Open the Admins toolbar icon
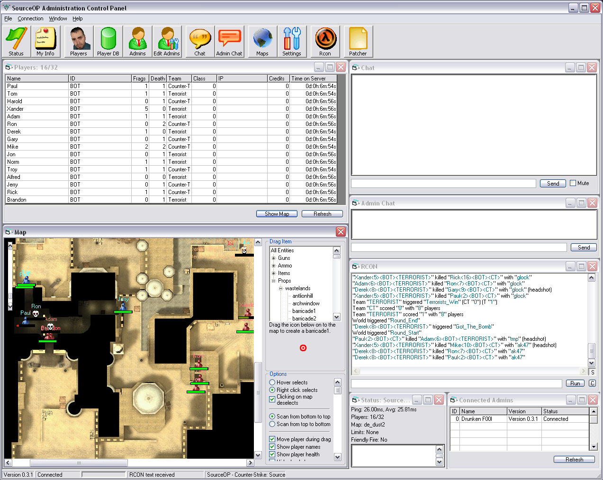Image resolution: width=603 pixels, height=480 pixels. click(137, 42)
